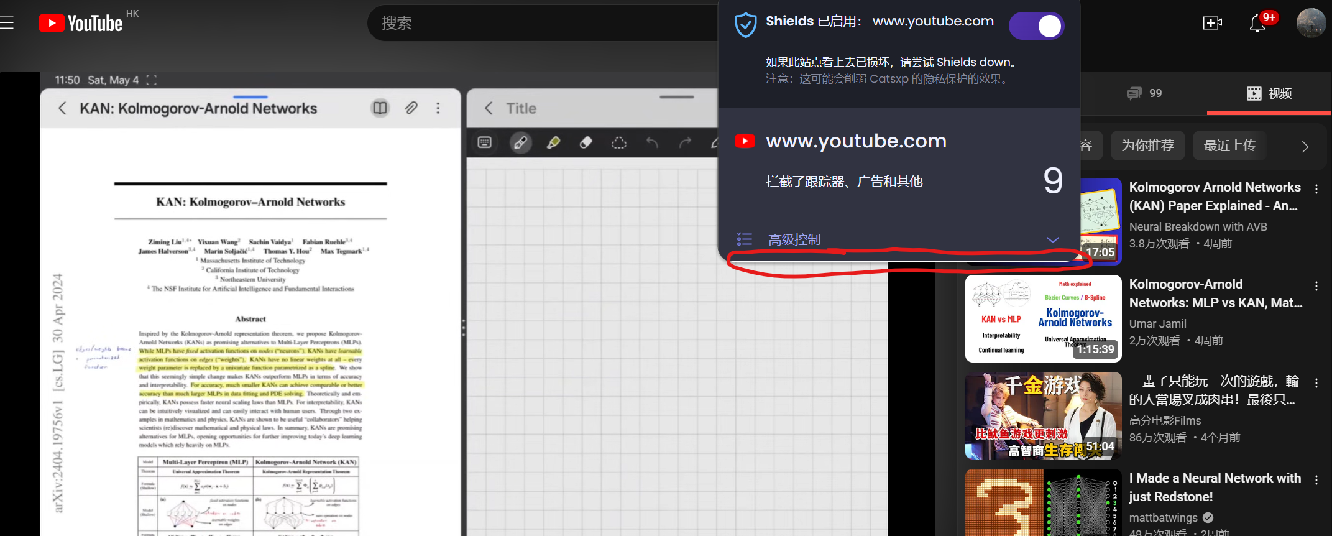Click the Abstract heading in the paper
1332x536 pixels.
(250, 319)
